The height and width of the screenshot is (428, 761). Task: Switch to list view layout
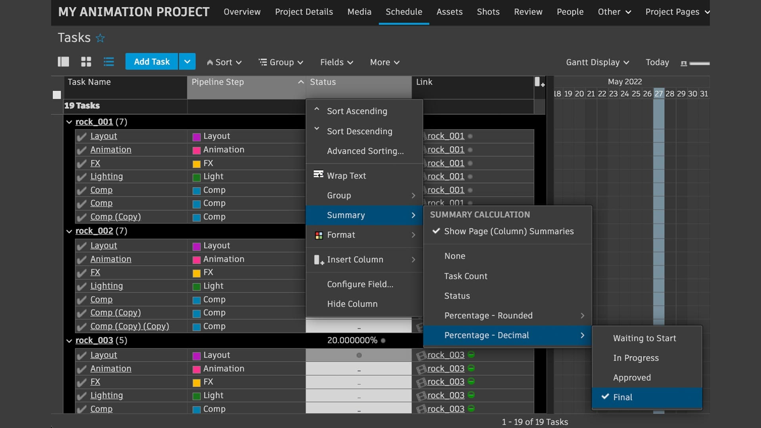tap(108, 62)
